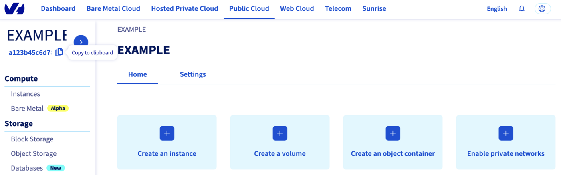Open Instances in the sidebar
Screen dimensions: 561x175
point(26,94)
